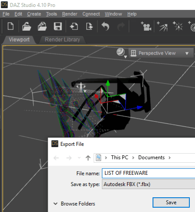Expand Browse Folders in the dialog

tap(74, 204)
